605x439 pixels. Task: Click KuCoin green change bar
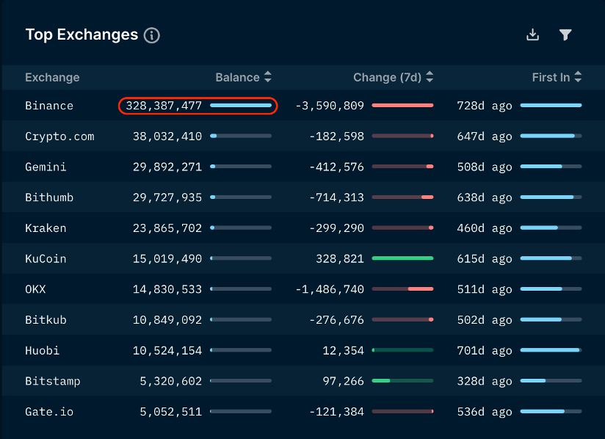pos(402,258)
